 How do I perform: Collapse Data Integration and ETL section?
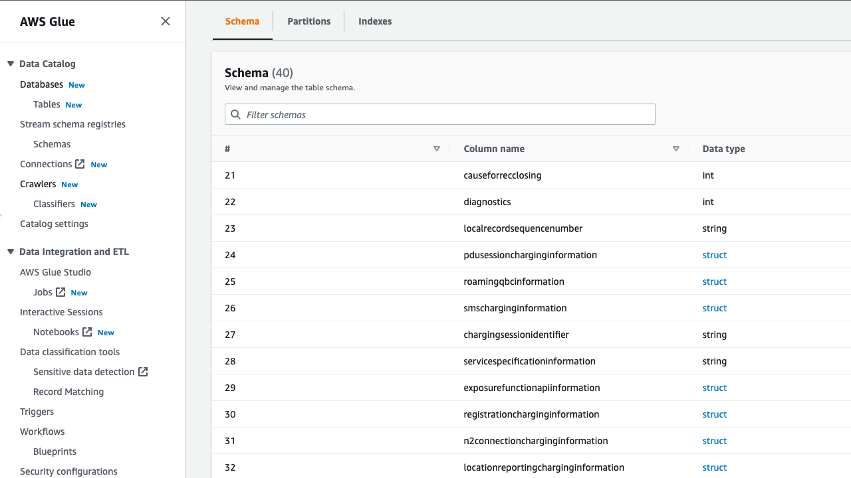11,252
